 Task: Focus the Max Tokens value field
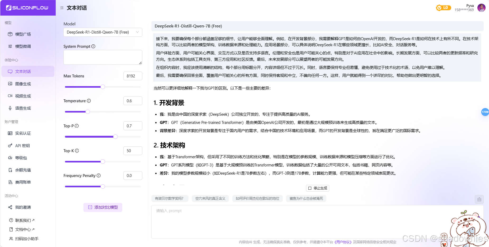133,76
